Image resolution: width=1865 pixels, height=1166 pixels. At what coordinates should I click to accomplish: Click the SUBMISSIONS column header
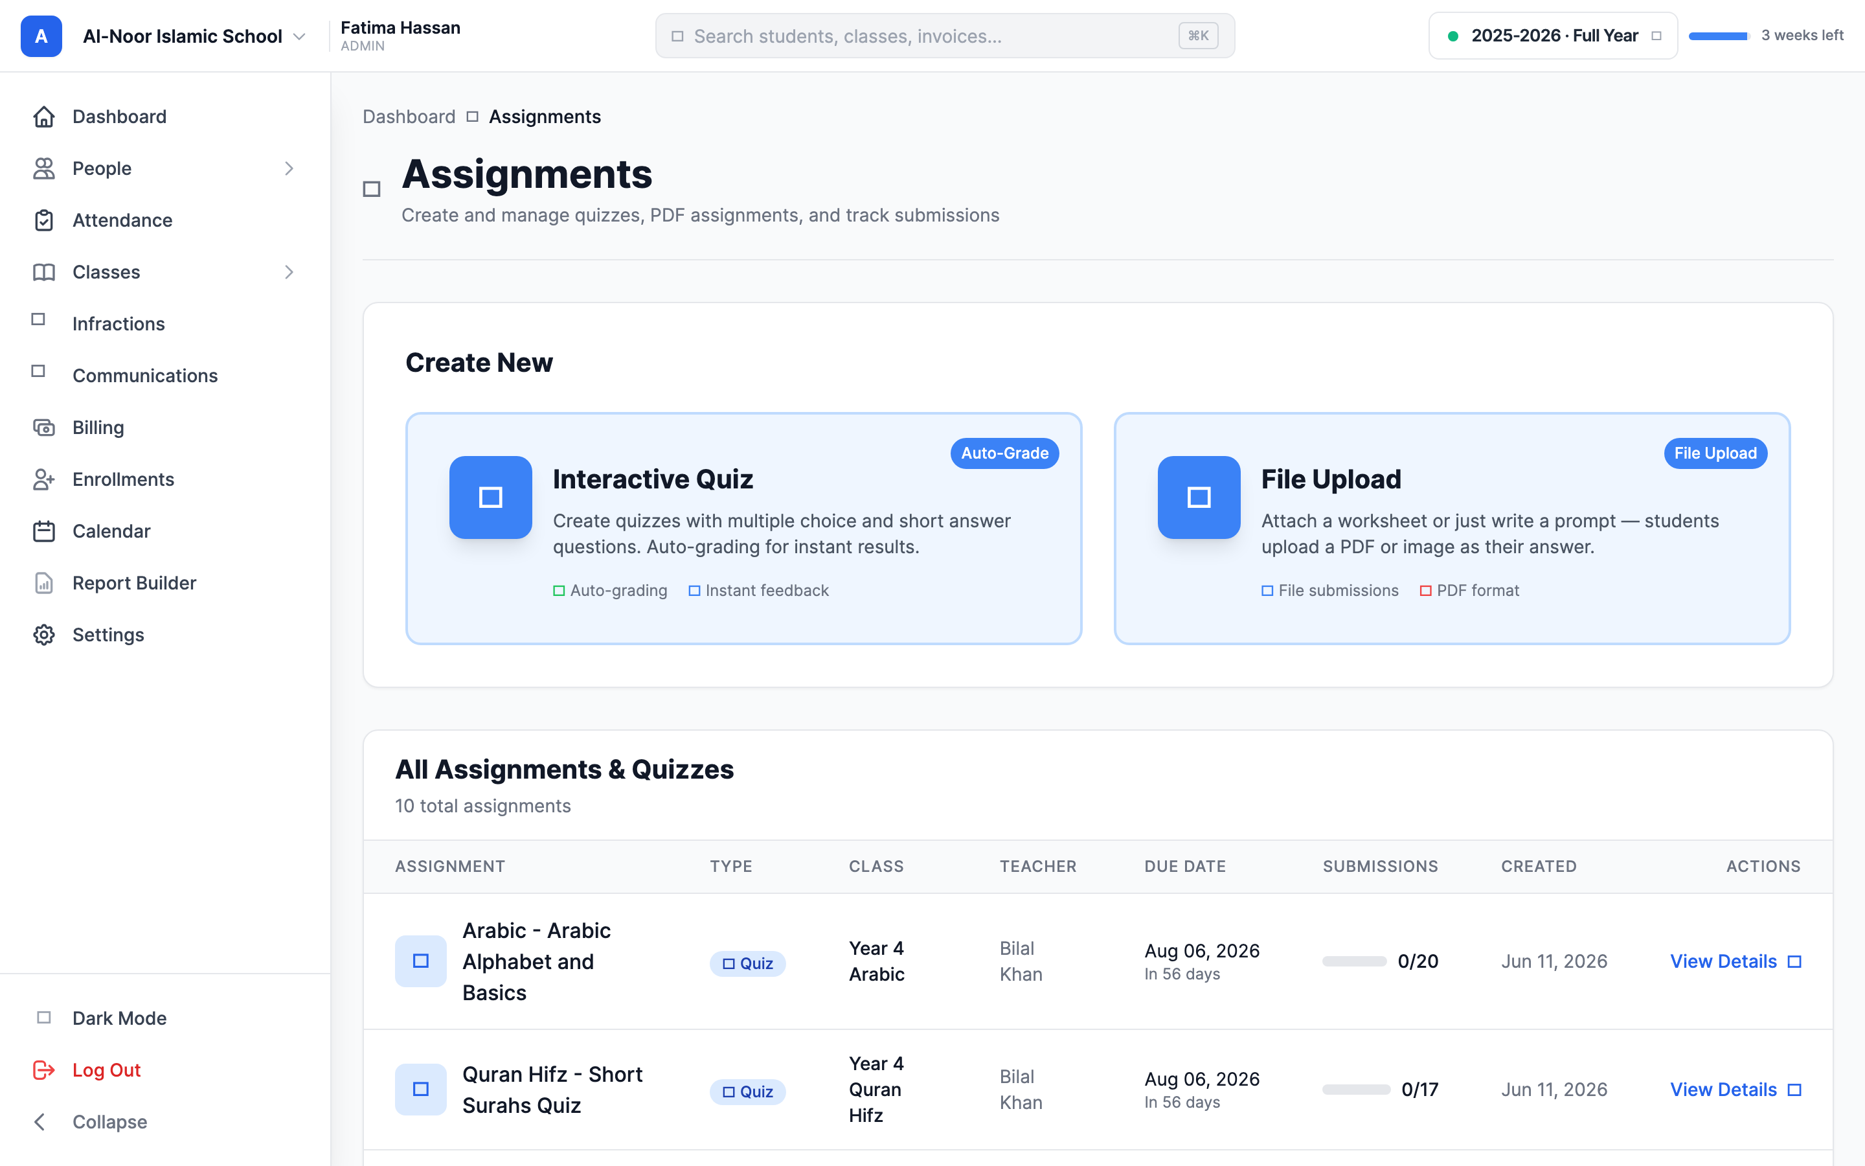point(1380,866)
